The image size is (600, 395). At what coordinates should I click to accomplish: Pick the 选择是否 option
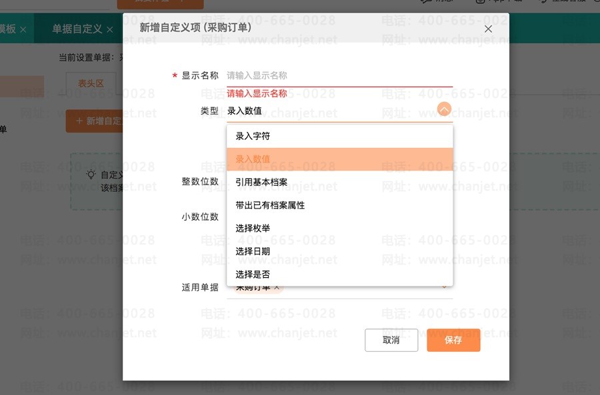[253, 274]
